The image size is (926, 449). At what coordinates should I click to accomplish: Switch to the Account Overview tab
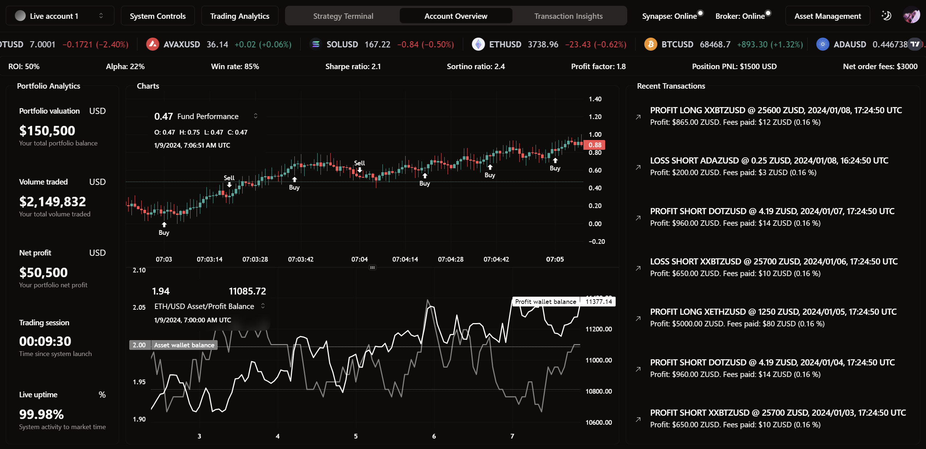(x=456, y=16)
